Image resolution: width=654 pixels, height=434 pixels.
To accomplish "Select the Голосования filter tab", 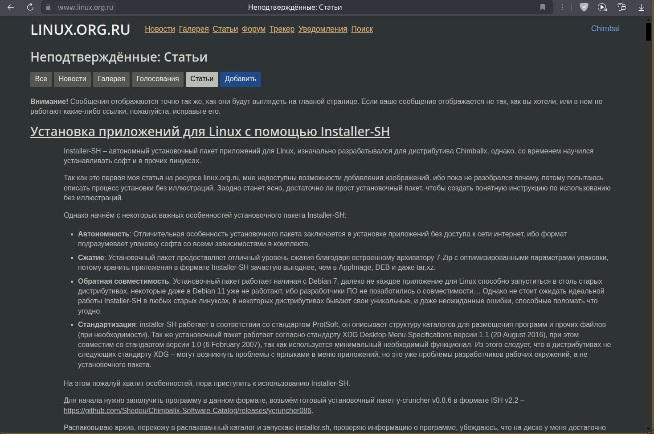I will (158, 79).
